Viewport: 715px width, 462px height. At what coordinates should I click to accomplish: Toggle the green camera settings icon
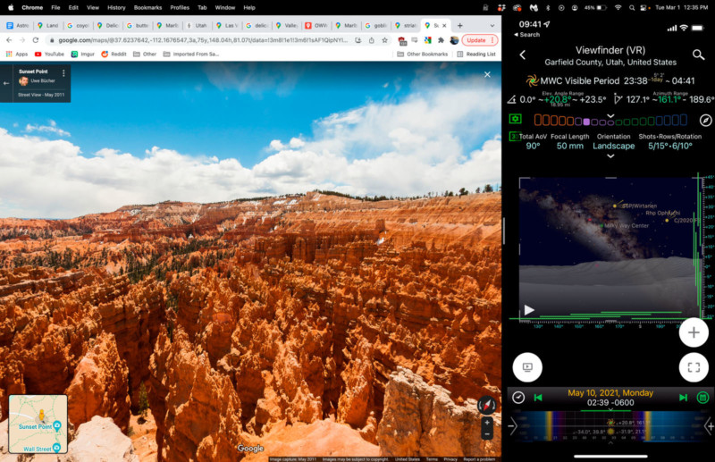[515, 119]
